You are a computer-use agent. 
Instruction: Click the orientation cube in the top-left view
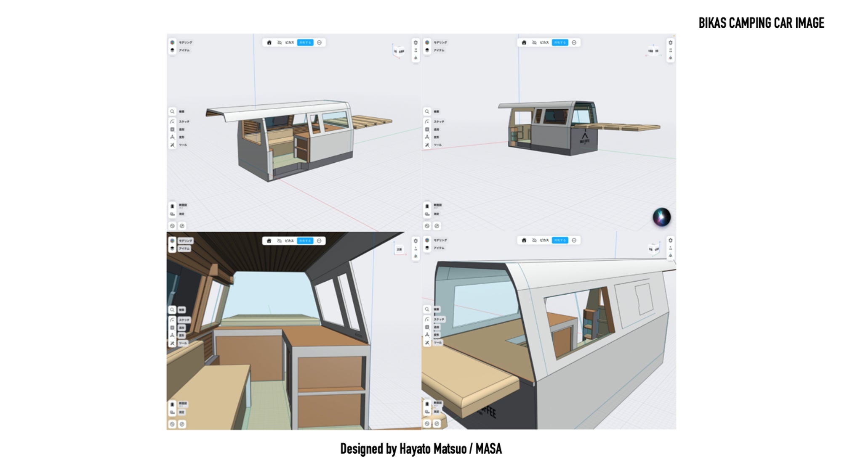(398, 51)
